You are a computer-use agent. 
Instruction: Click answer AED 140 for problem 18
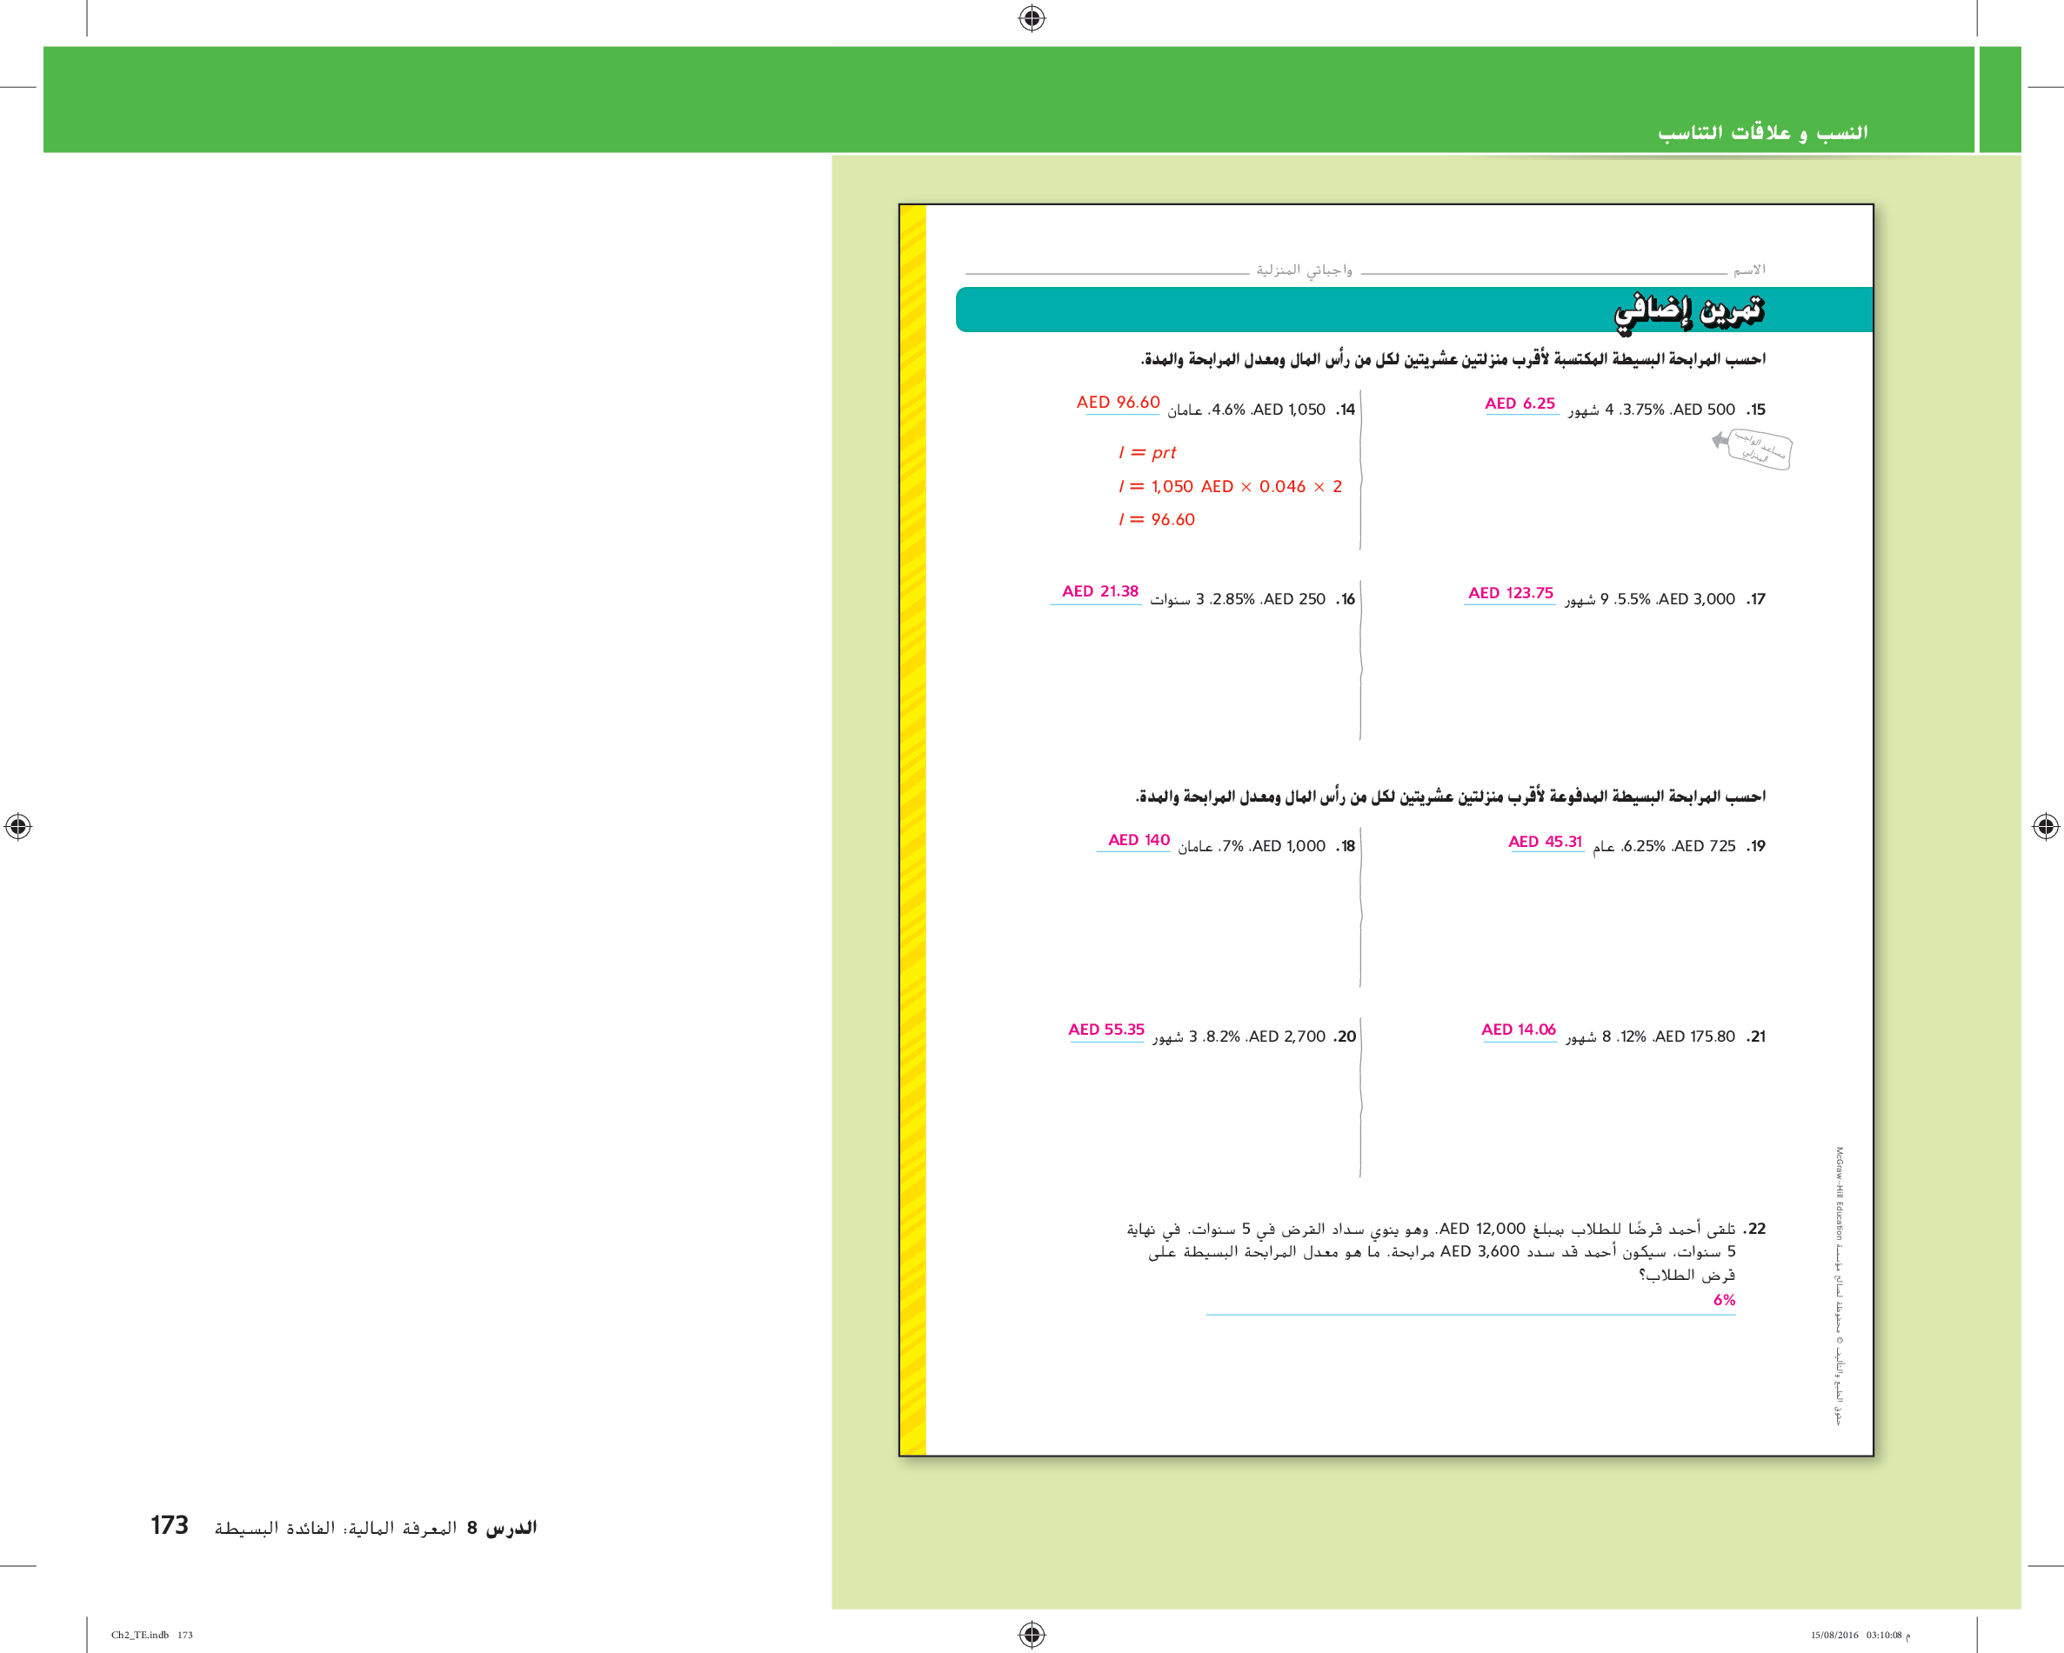click(x=1139, y=840)
